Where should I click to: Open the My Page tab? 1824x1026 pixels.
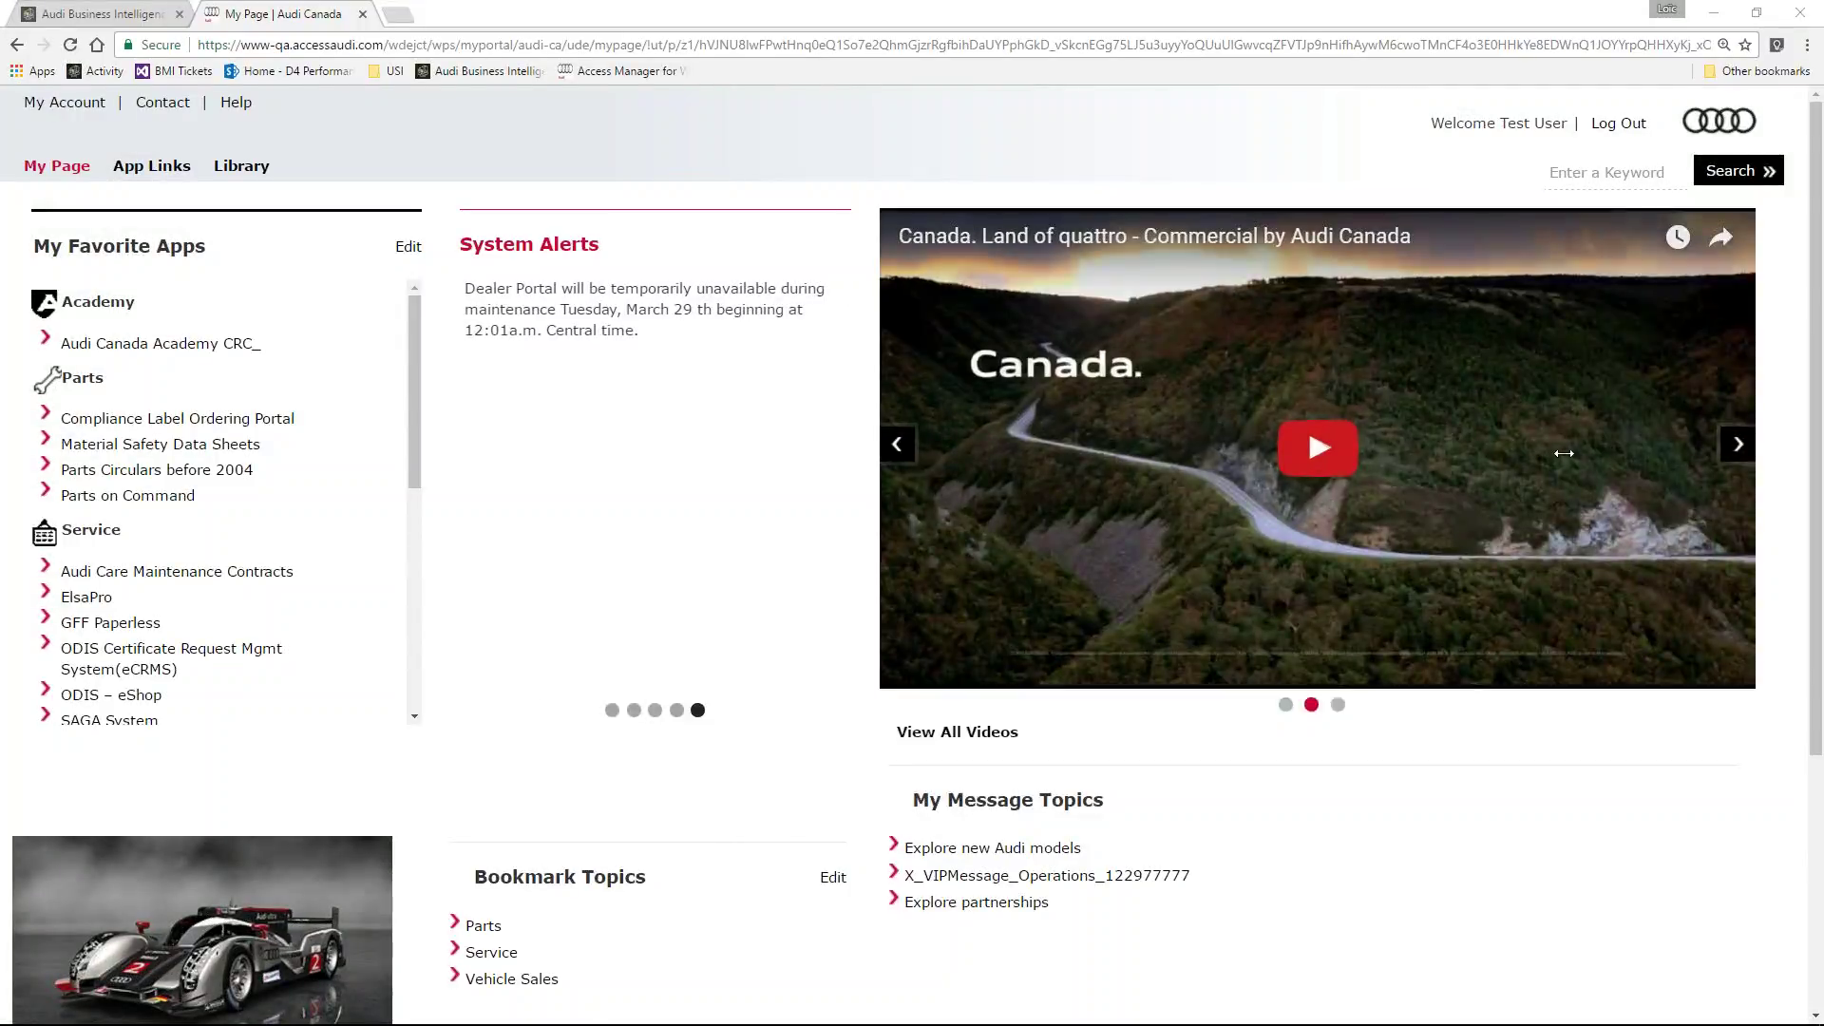coord(57,166)
